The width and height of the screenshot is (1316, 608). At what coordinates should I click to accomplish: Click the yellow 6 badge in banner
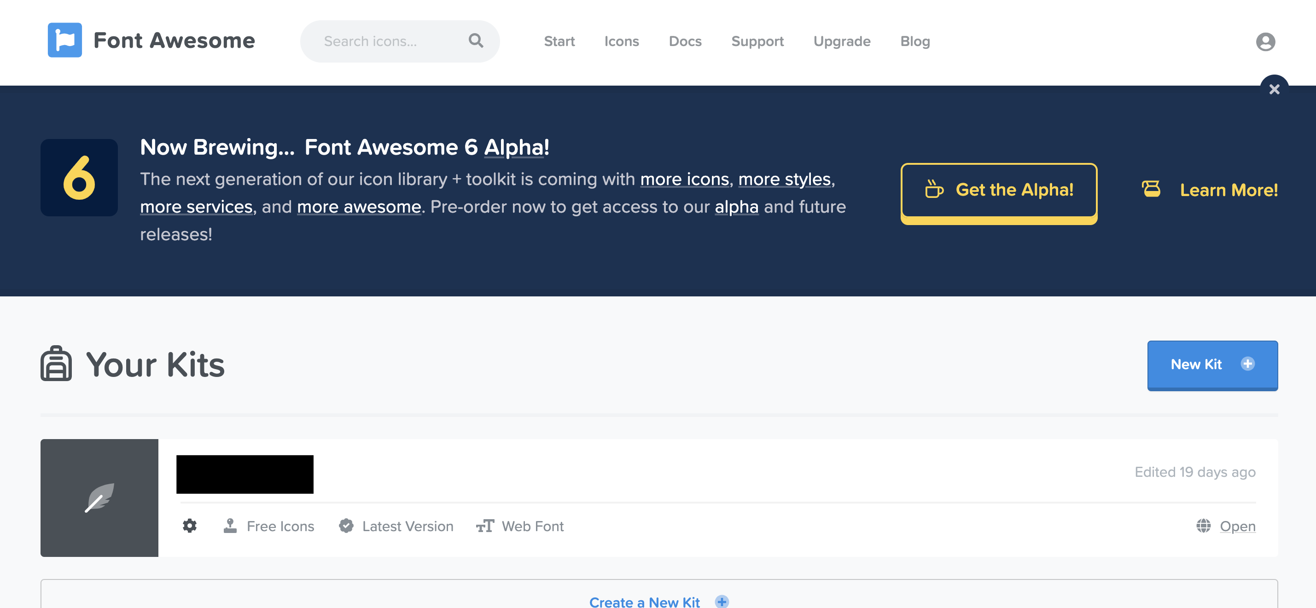pyautogui.click(x=79, y=178)
